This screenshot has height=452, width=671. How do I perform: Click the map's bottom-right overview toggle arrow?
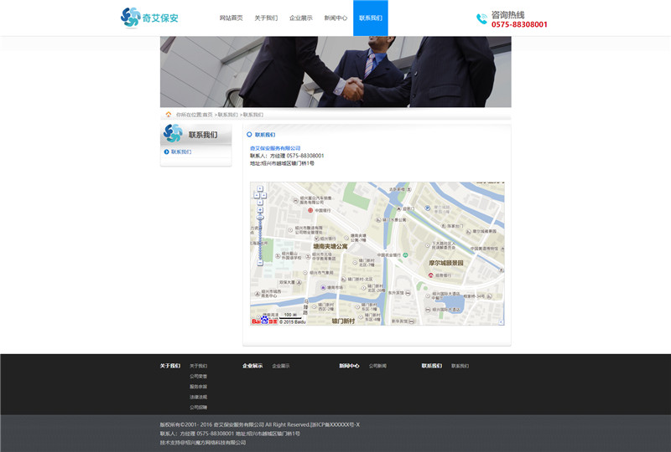click(x=501, y=322)
